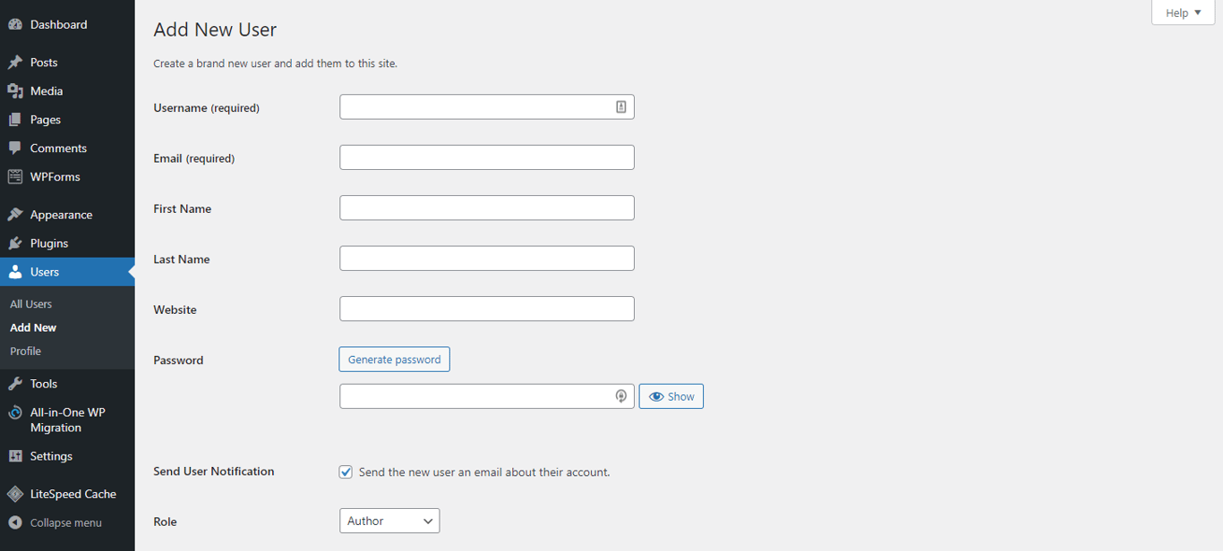The image size is (1223, 551).
Task: Open the All-in-One WP Migration icon
Action: point(18,412)
